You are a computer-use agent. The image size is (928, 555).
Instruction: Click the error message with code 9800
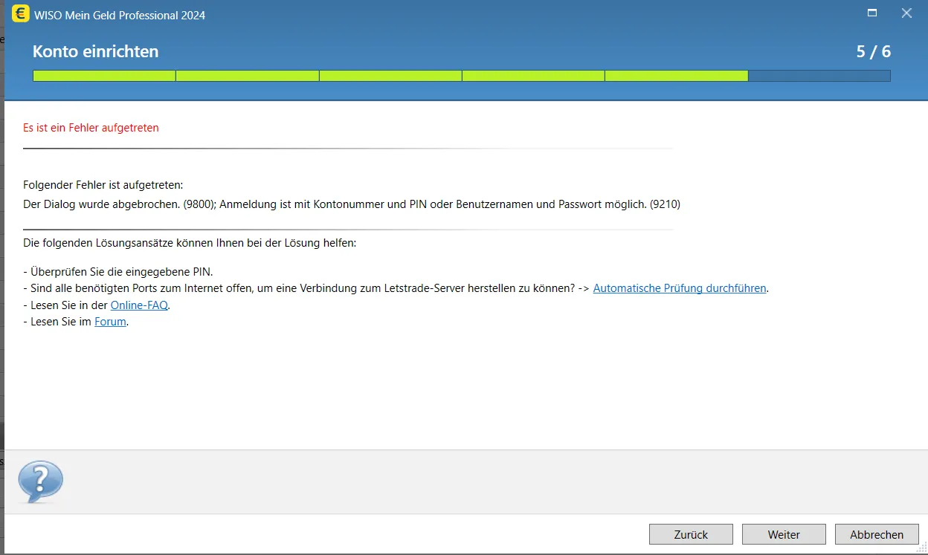(x=351, y=204)
